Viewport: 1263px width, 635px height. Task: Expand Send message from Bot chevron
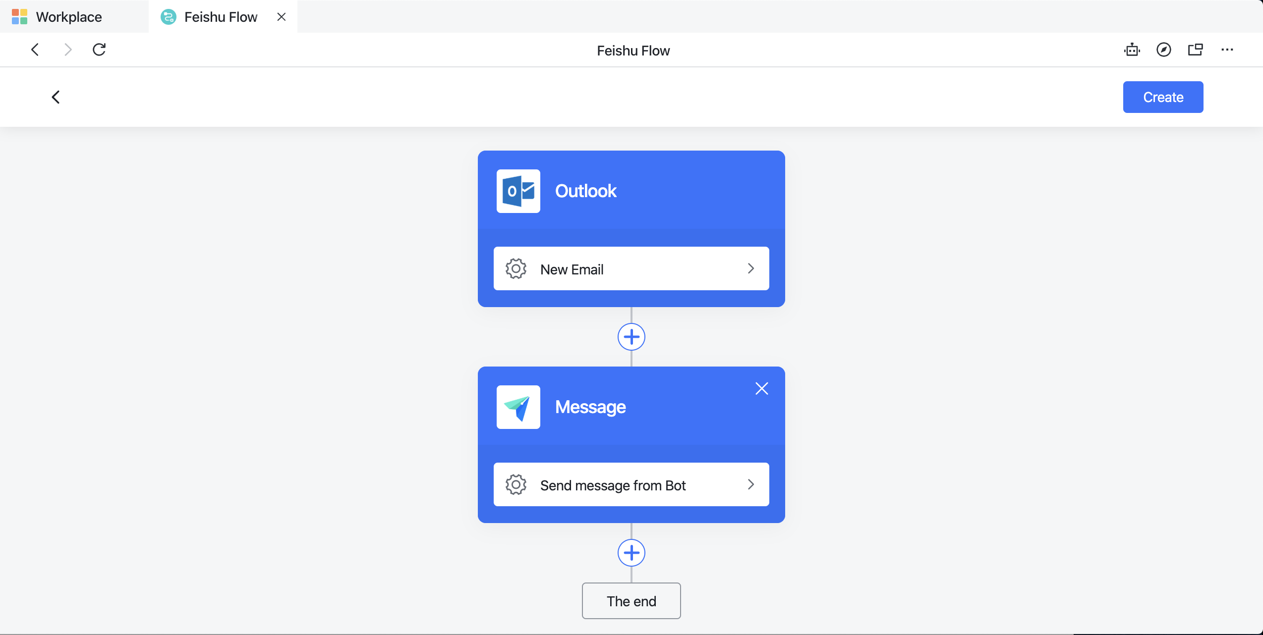pyautogui.click(x=751, y=484)
